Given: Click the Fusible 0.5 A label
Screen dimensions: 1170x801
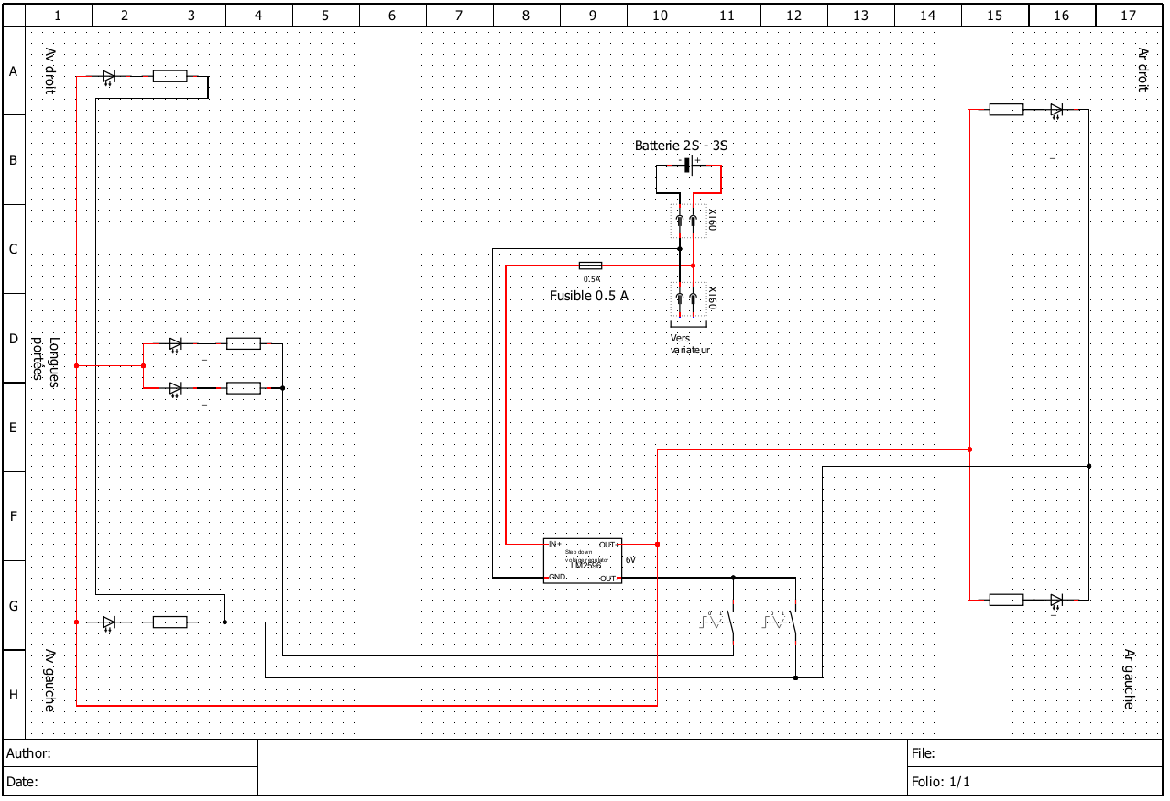Looking at the screenshot, I should (589, 296).
